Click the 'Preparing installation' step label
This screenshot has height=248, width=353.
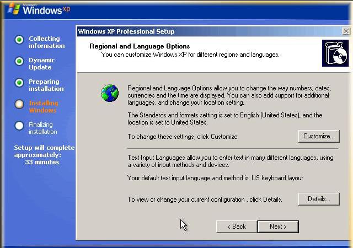click(46, 85)
